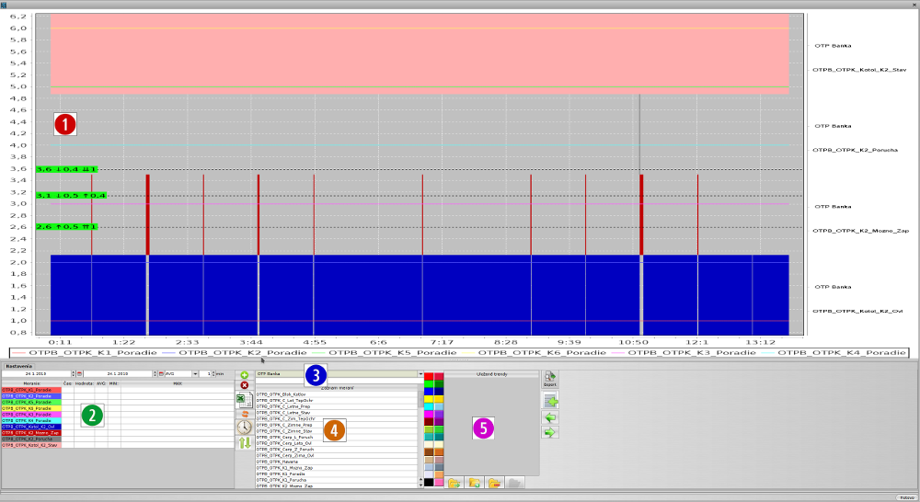The image size is (920, 502).
Task: Pick the black color swatch
Action: [x=429, y=482]
